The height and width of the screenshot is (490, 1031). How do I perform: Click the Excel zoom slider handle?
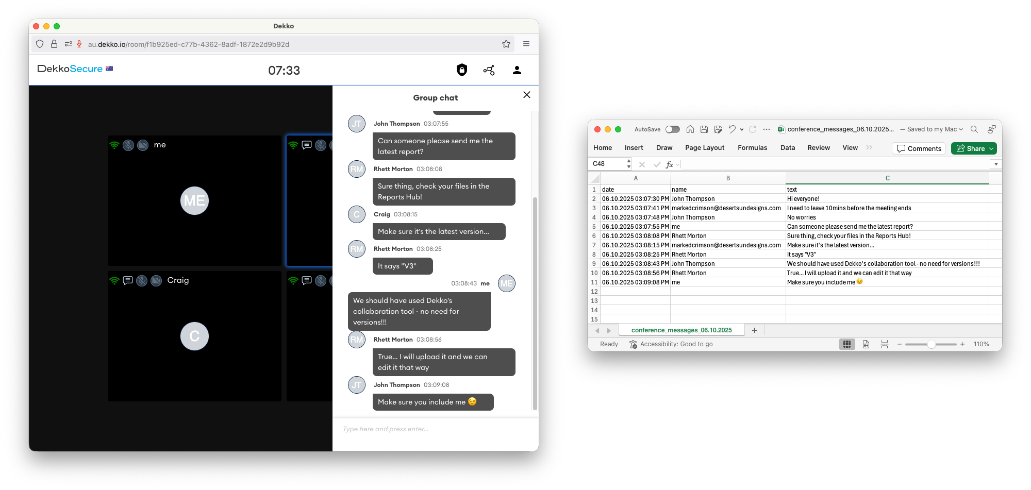click(931, 344)
